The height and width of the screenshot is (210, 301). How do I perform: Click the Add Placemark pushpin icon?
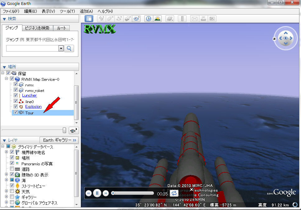101,19
